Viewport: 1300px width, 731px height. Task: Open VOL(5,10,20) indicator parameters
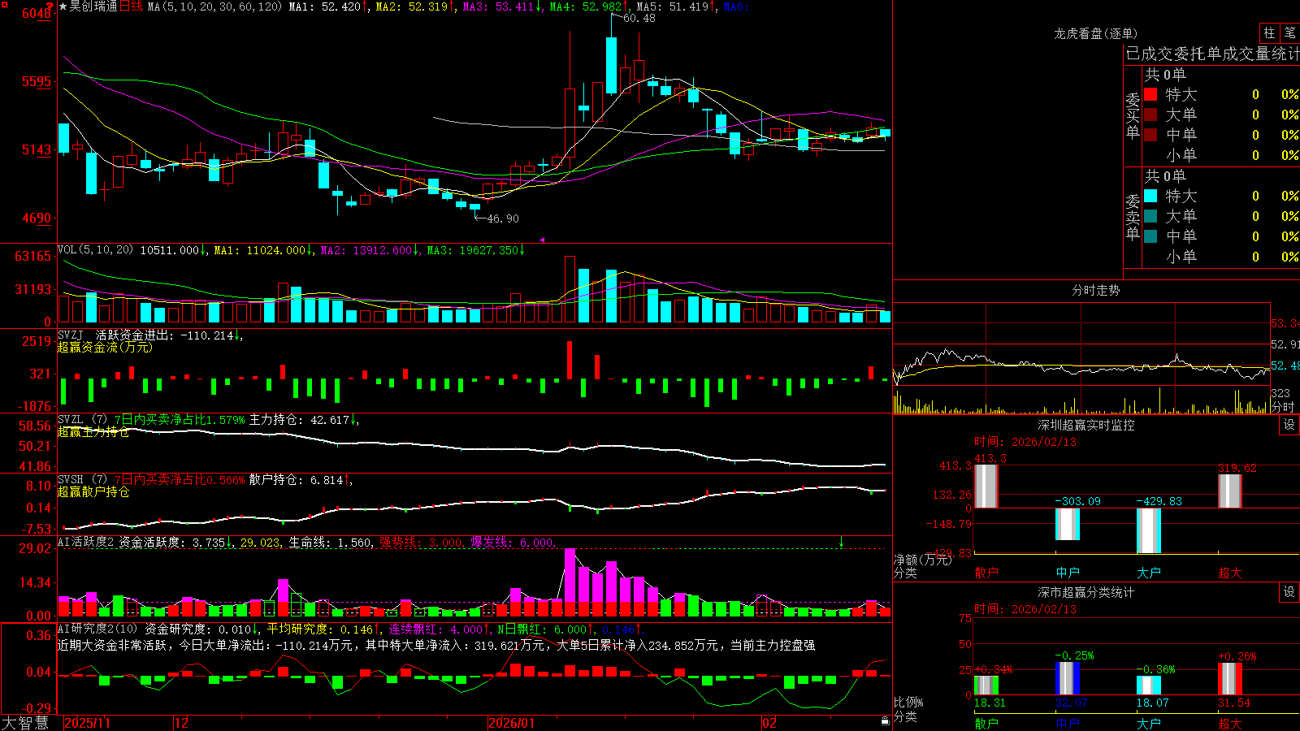pos(95,250)
